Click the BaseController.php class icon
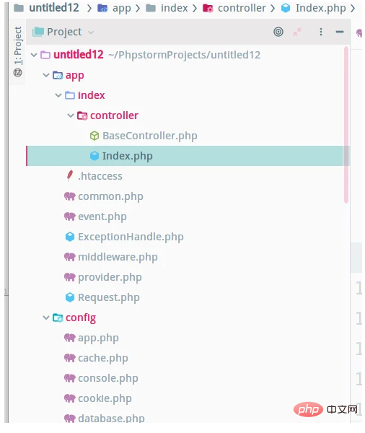365x433 pixels. coord(94,136)
